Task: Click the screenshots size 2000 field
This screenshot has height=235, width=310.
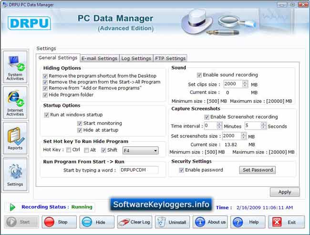Action: point(232,136)
